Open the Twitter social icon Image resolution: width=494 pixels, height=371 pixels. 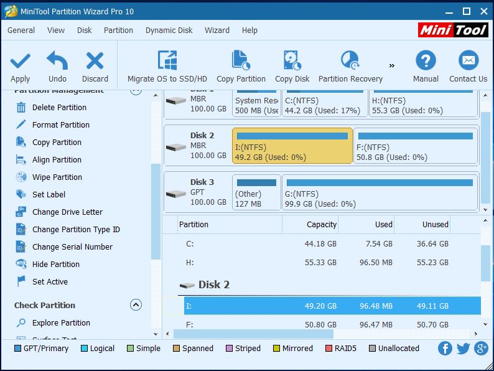click(463, 349)
